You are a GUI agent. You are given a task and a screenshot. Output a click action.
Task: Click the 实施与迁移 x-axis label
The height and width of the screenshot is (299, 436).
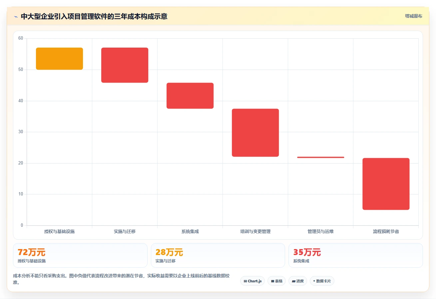coord(125,231)
